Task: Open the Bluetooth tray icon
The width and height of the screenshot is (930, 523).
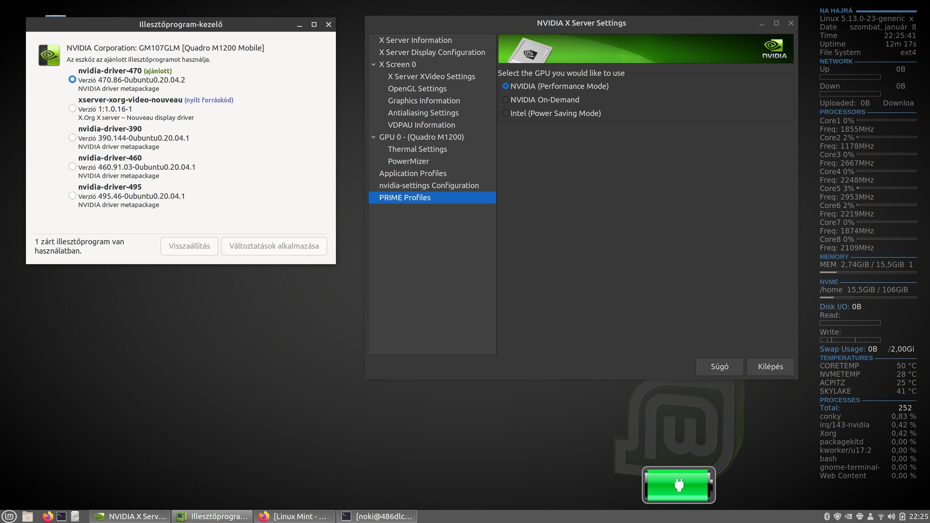Action: point(827,516)
